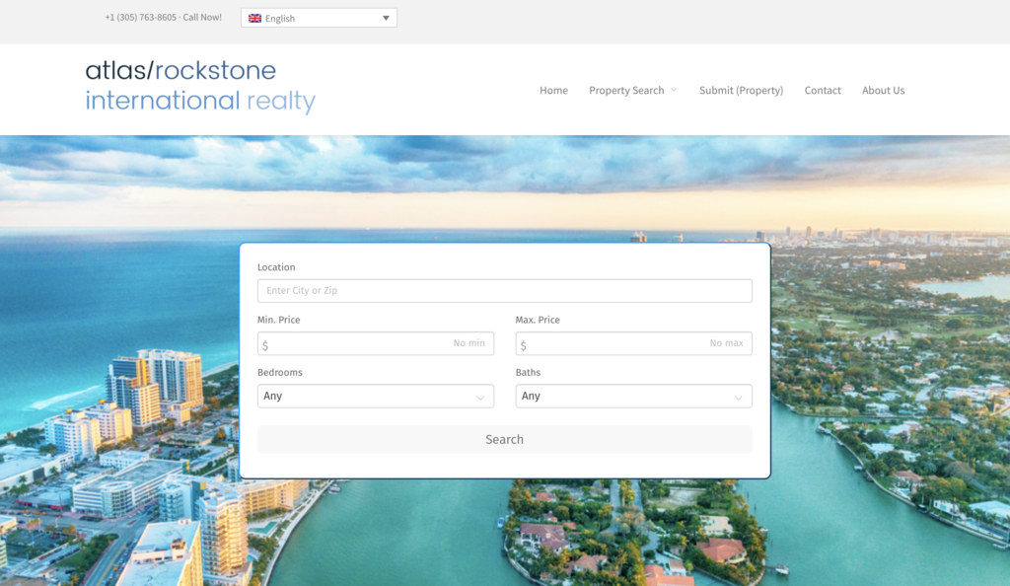Click the chevron arrow in Bedrooms field
Screen dimensions: 1010x586
(480, 397)
